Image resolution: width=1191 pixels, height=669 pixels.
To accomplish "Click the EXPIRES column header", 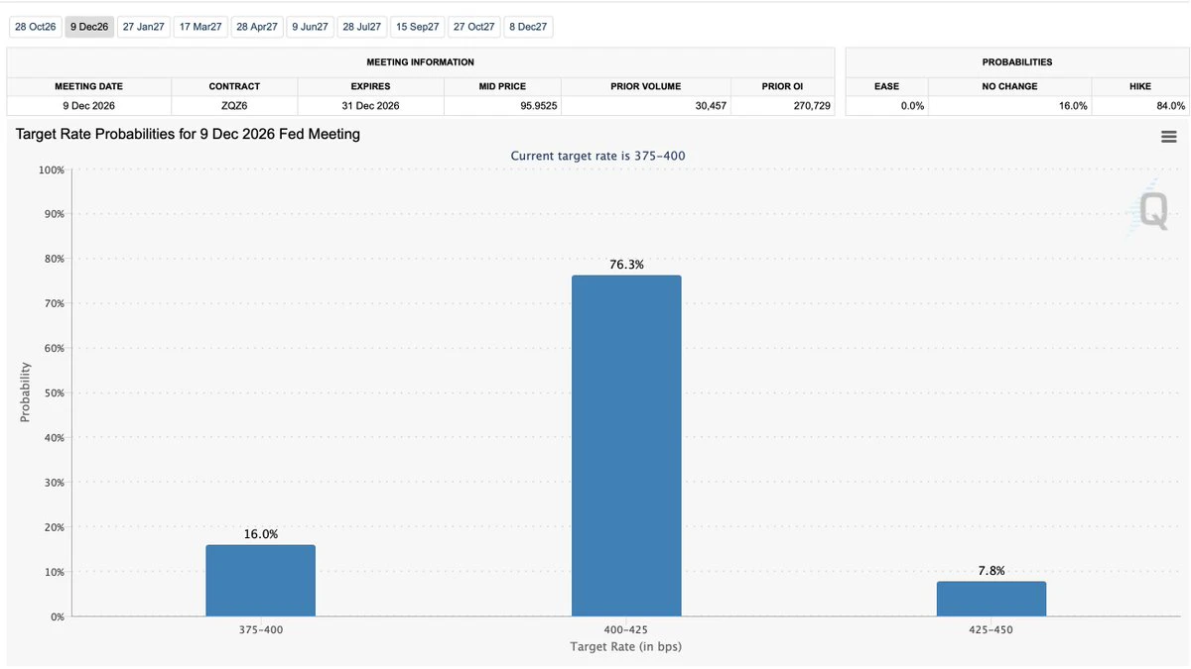I will [370, 86].
